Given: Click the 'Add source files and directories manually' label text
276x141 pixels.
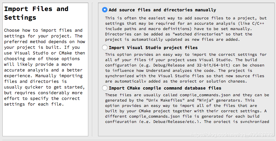Looking at the screenshot, I should pyautogui.click(x=162, y=10).
